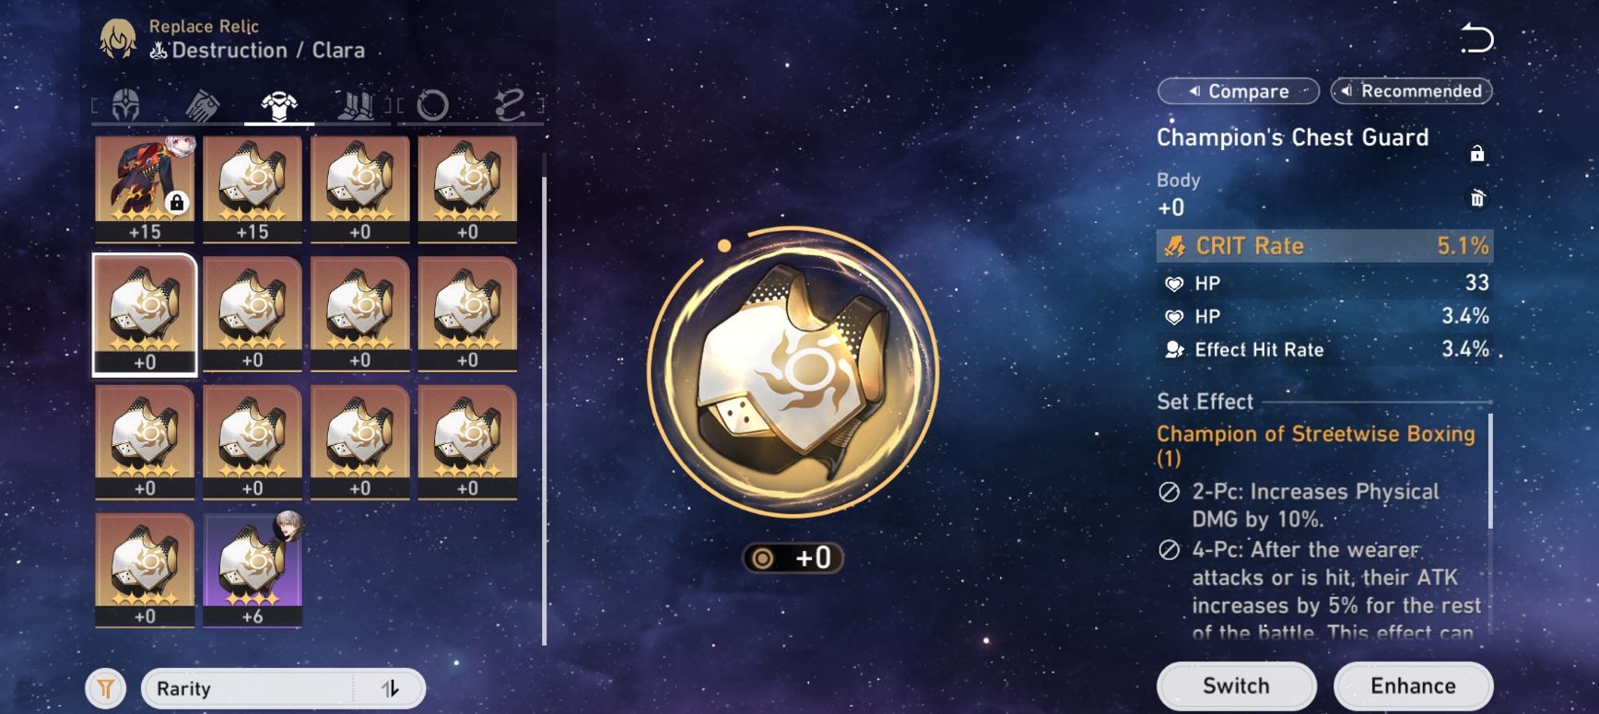Select the Hands relic slot tab

(202, 106)
